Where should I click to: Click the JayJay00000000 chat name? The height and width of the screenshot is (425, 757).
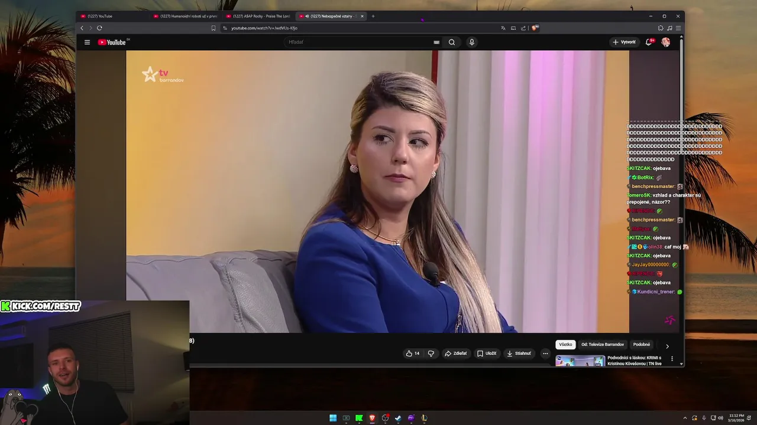pyautogui.click(x=651, y=264)
